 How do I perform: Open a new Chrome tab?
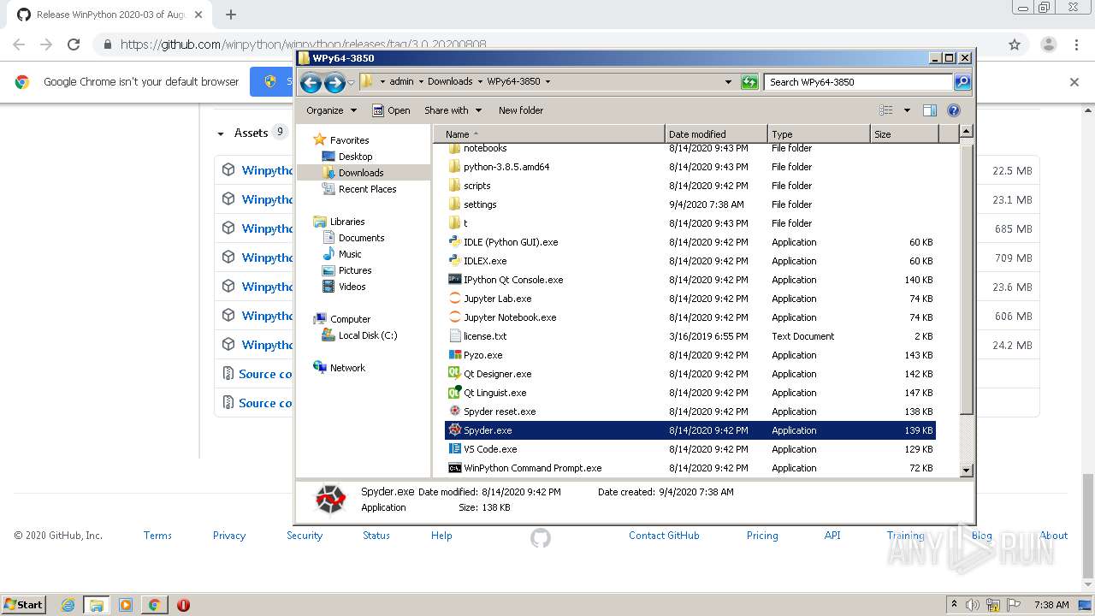(230, 15)
